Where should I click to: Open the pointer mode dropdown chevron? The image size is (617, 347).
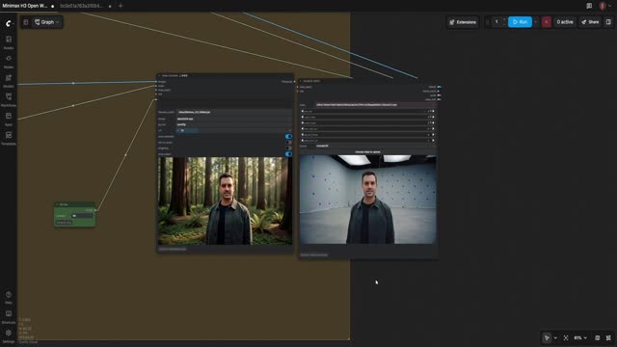555,338
